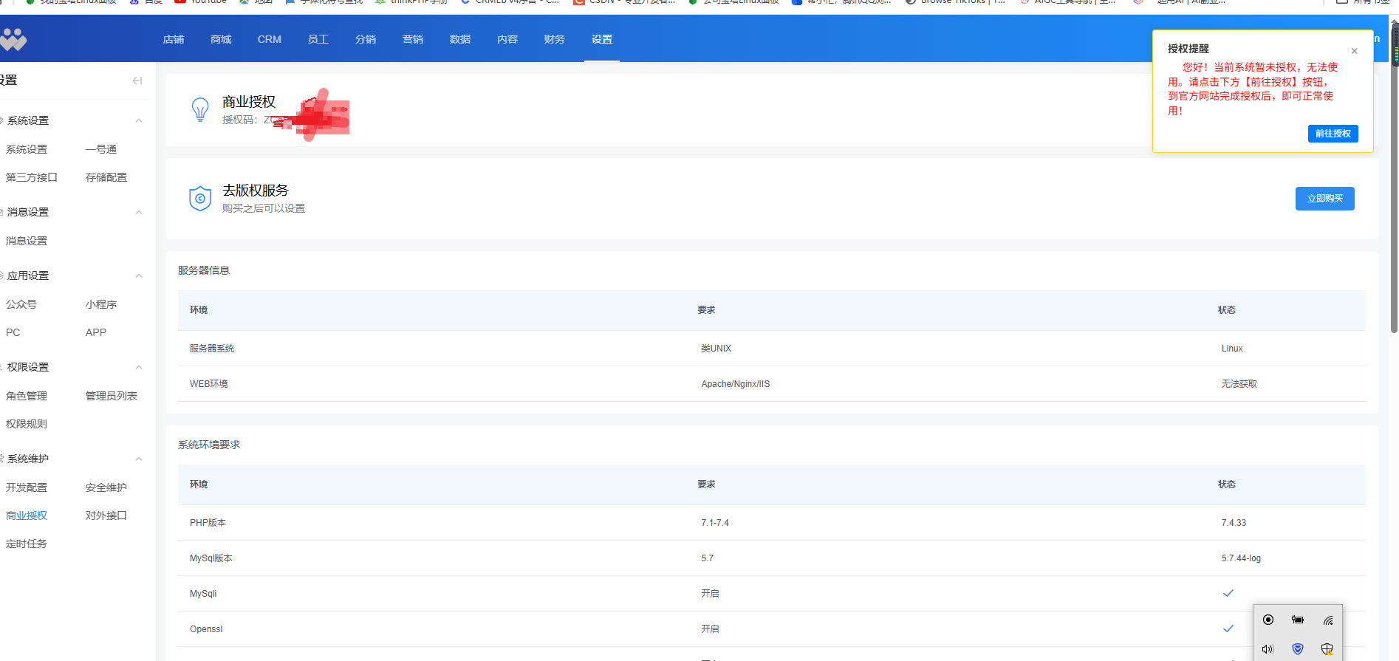
Task: Select the 设置 top navigation tab
Action: (602, 39)
